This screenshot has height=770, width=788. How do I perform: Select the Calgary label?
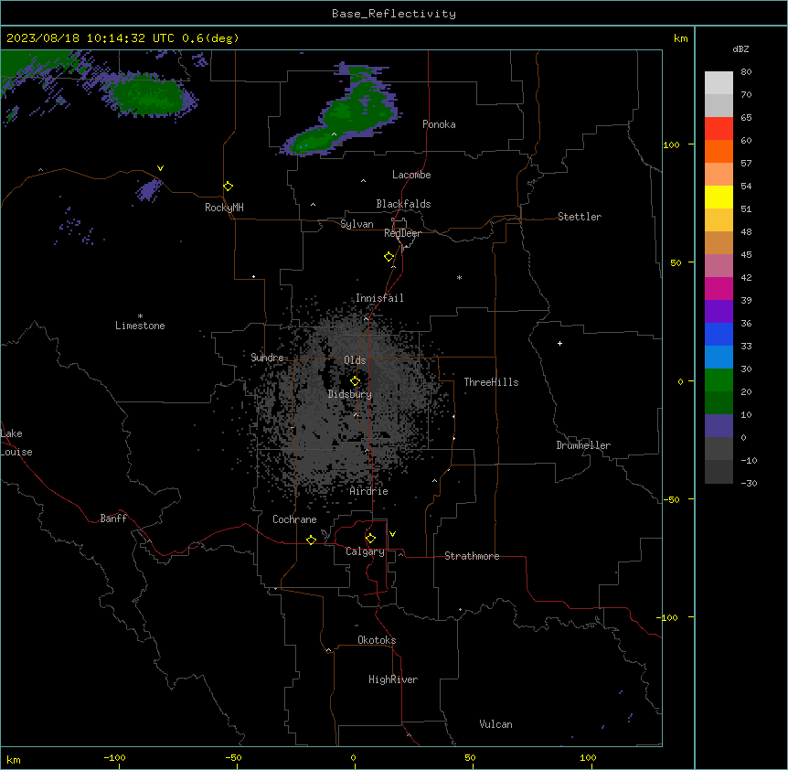[x=365, y=551]
